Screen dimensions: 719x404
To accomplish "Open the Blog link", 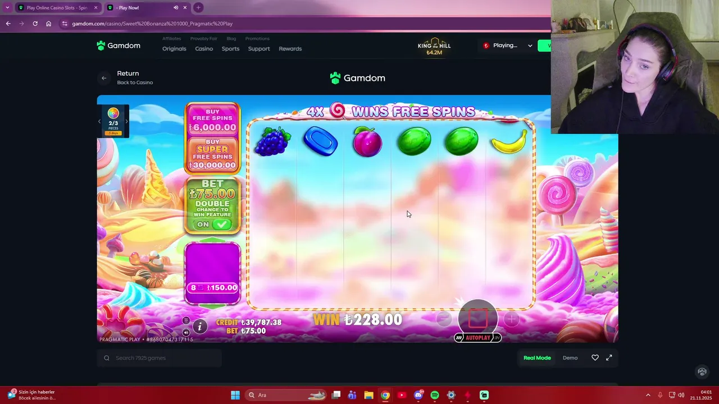I will point(231,39).
